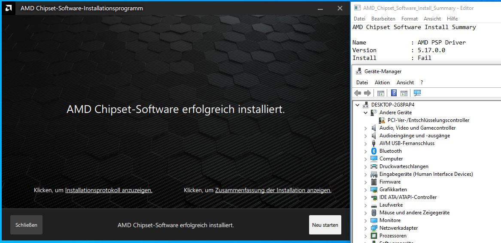
Task: Click the Grafikkarten display adapter icon
Action: pyautogui.click(x=374, y=190)
